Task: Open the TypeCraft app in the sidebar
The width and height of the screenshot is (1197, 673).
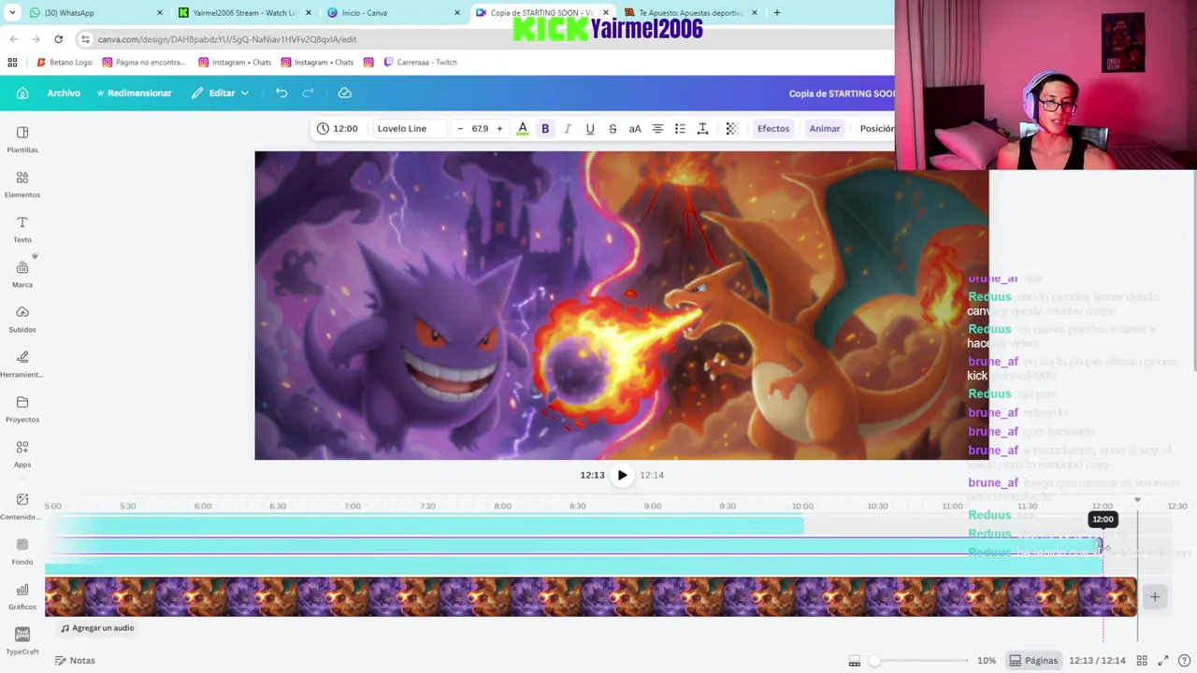Action: (x=22, y=640)
